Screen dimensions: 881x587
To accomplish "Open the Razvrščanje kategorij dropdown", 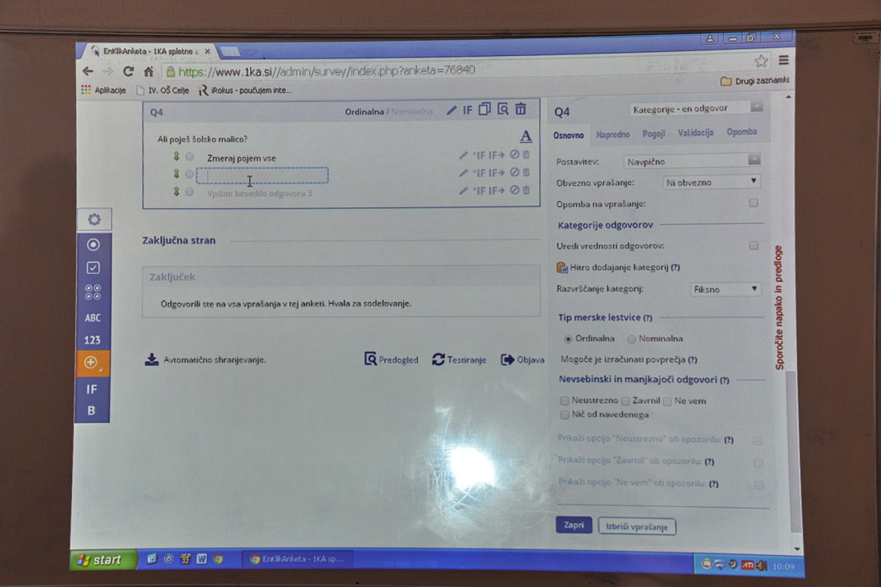I will click(726, 289).
